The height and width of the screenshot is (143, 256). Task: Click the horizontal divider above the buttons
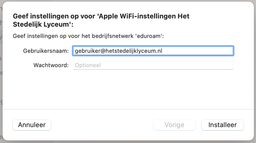pyautogui.click(x=128, y=109)
